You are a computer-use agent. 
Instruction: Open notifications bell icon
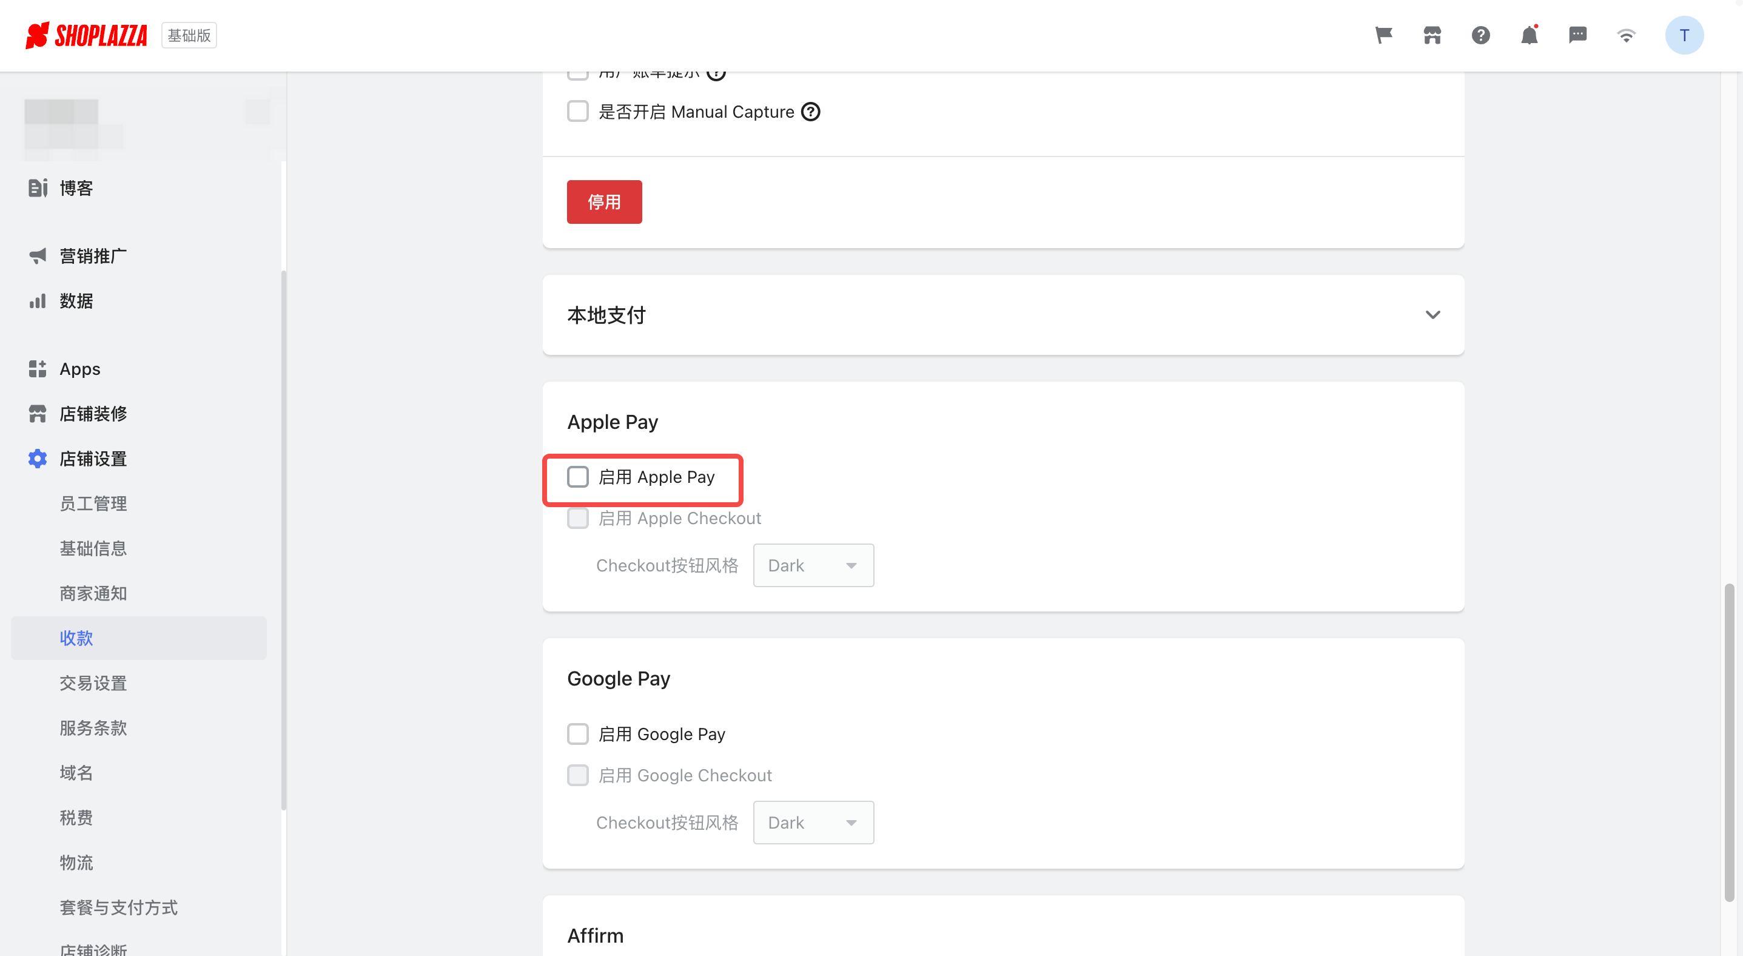[x=1529, y=35]
